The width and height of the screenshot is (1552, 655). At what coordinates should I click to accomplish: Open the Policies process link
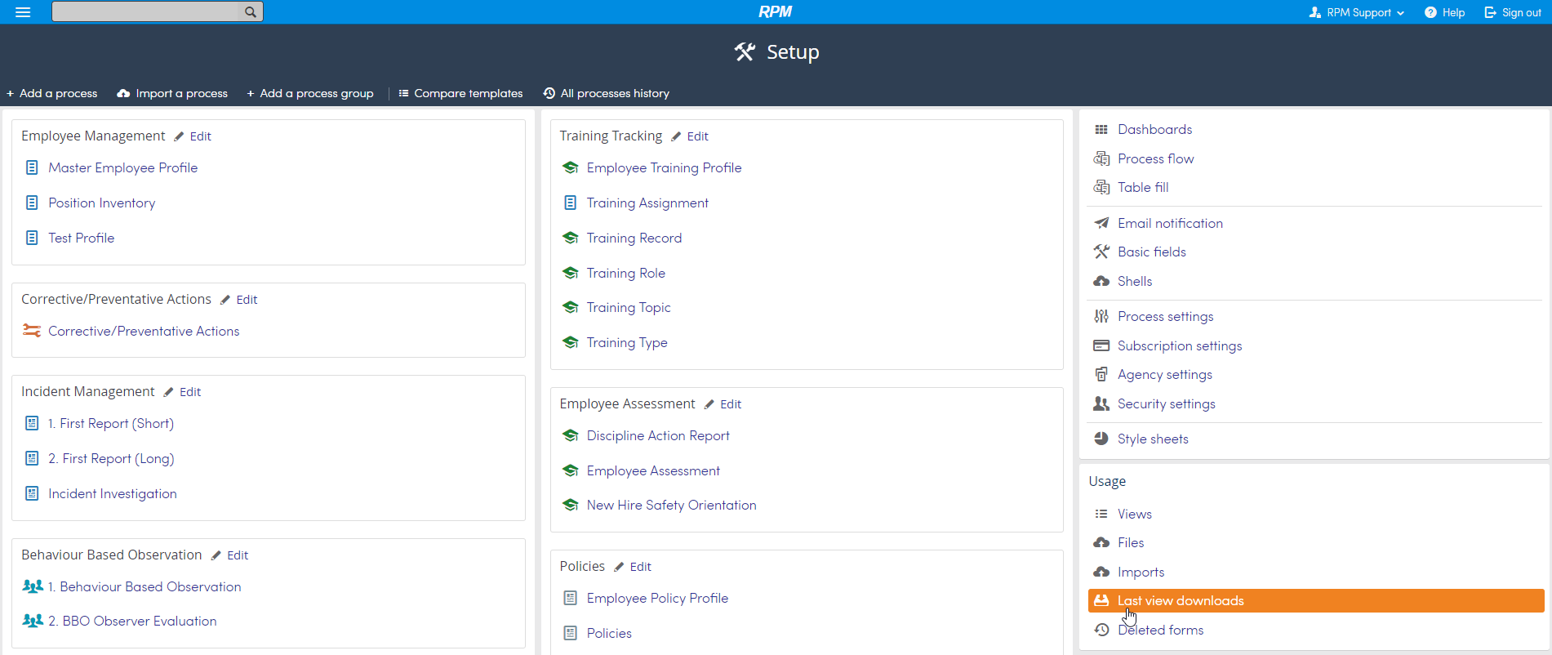609,633
